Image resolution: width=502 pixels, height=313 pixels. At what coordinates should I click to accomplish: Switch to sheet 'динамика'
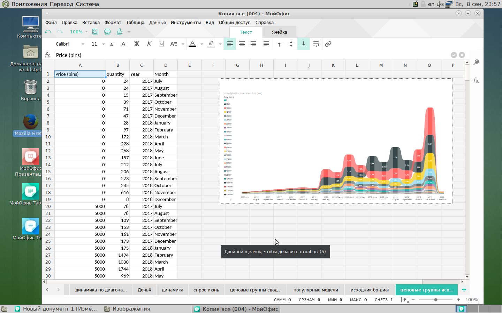click(x=173, y=290)
